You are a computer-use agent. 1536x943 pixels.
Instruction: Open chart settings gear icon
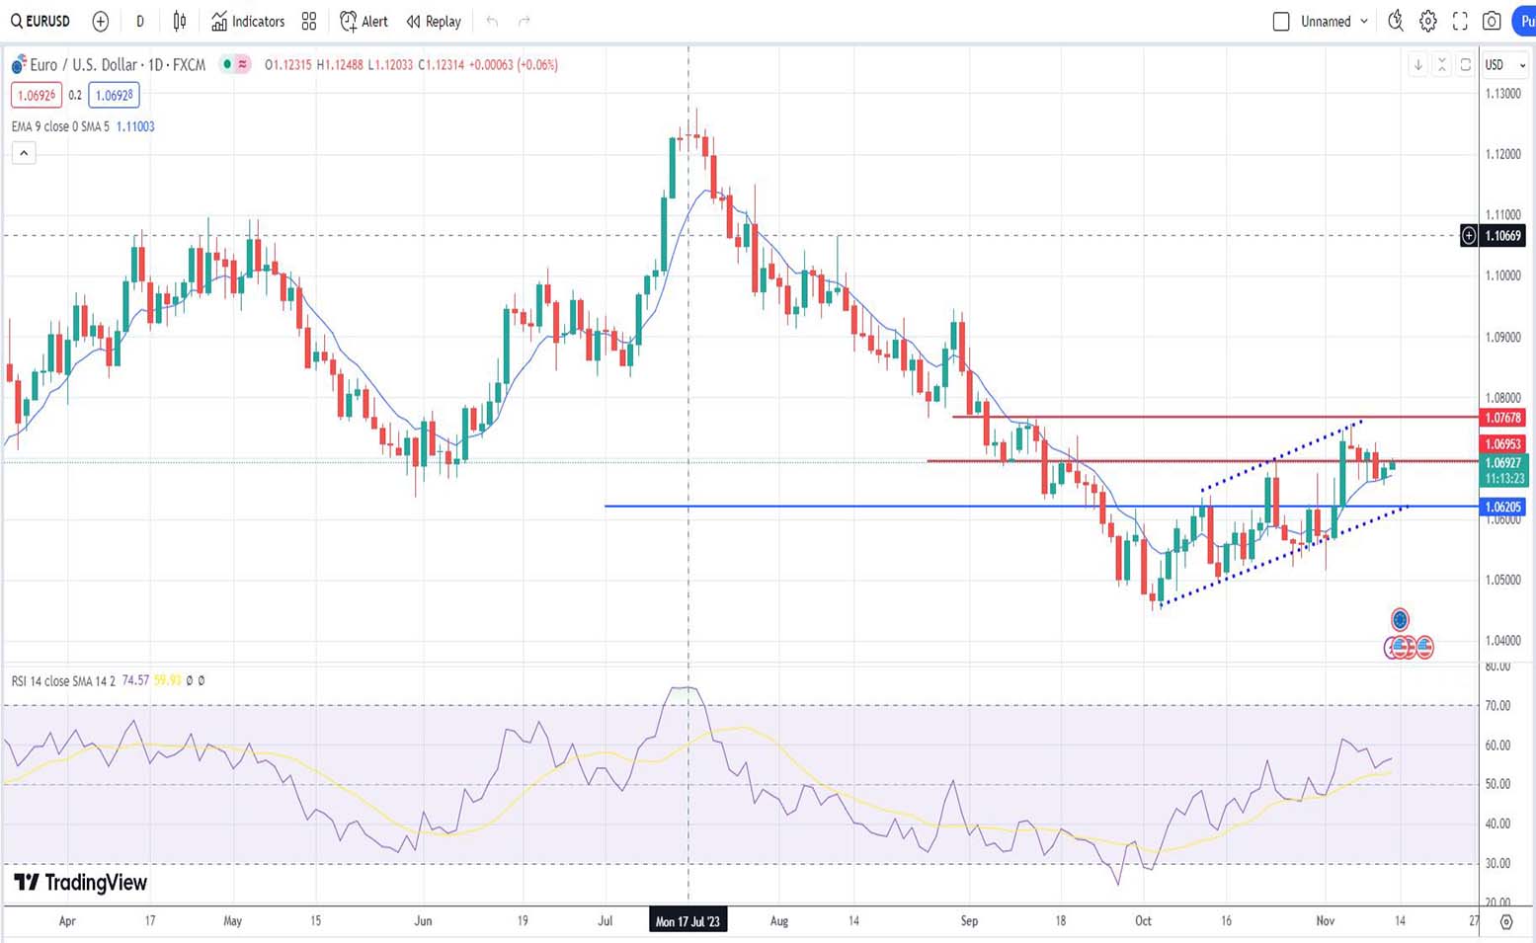pos(1427,21)
